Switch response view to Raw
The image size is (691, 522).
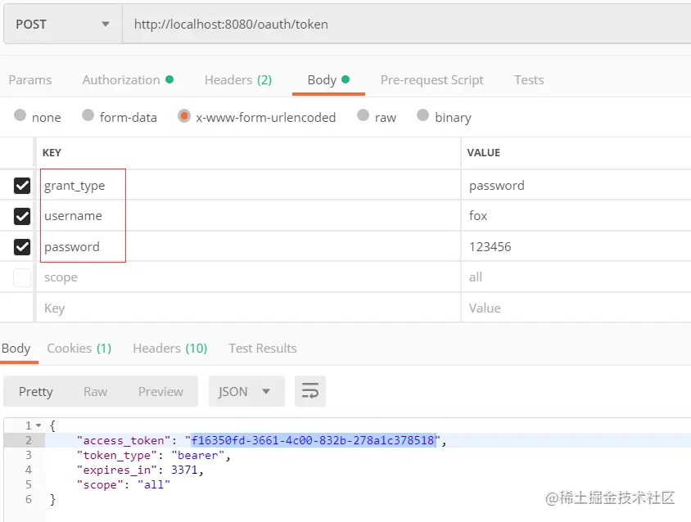coord(95,392)
